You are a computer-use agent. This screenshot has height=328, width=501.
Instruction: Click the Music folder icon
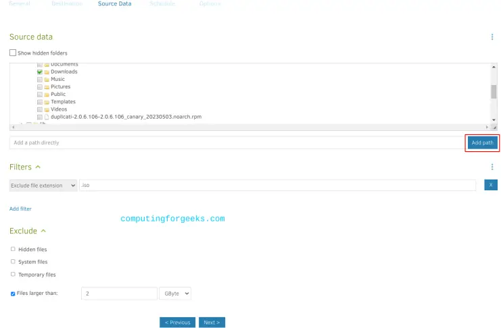tap(47, 80)
